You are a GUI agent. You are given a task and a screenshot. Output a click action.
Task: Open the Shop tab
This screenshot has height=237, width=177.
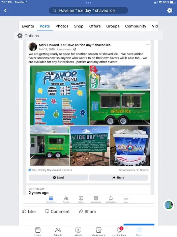pyautogui.click(x=79, y=26)
